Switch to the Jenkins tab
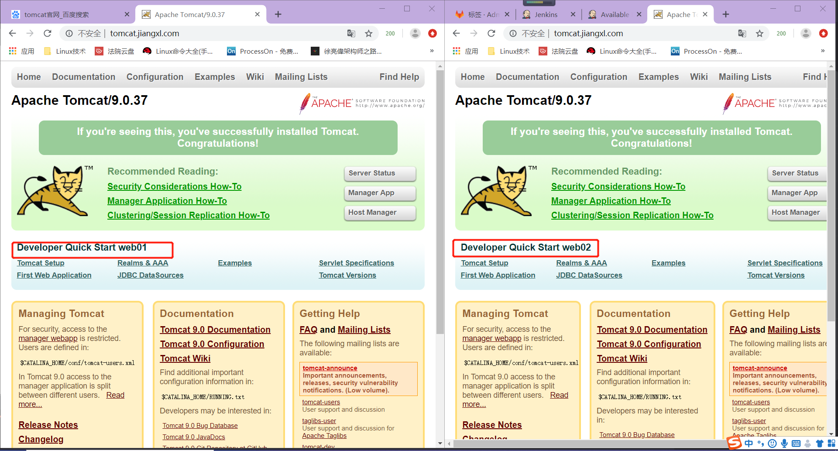 (548, 14)
